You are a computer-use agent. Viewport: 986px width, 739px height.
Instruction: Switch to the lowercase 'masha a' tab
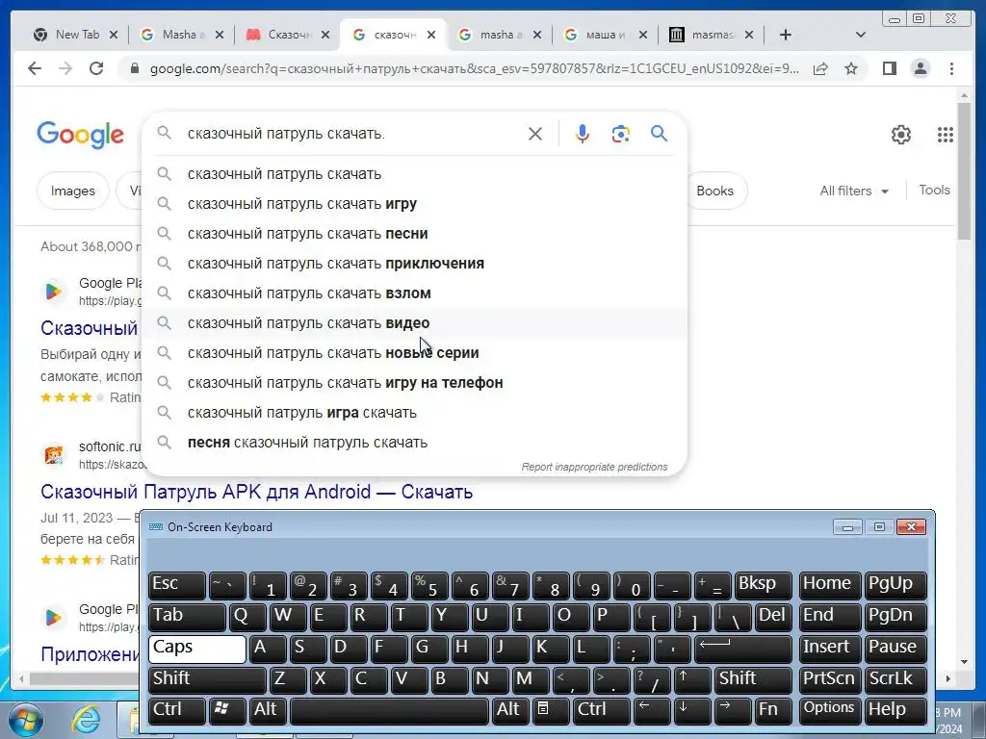coord(500,36)
